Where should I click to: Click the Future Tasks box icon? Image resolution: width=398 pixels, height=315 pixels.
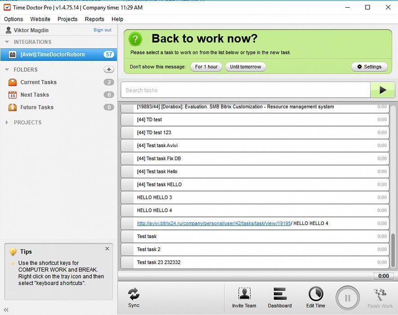point(13,107)
